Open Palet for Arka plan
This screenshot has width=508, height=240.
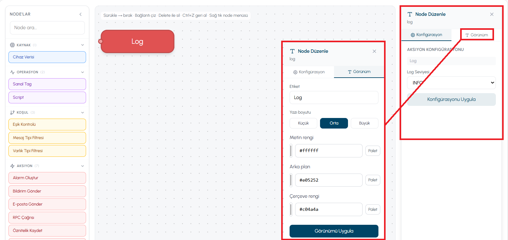point(373,180)
